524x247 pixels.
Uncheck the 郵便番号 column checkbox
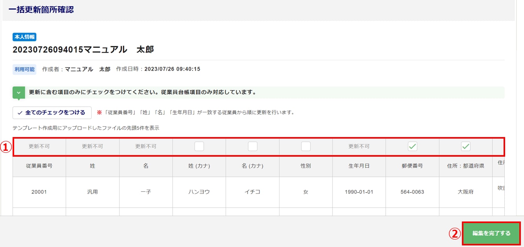pos(412,146)
